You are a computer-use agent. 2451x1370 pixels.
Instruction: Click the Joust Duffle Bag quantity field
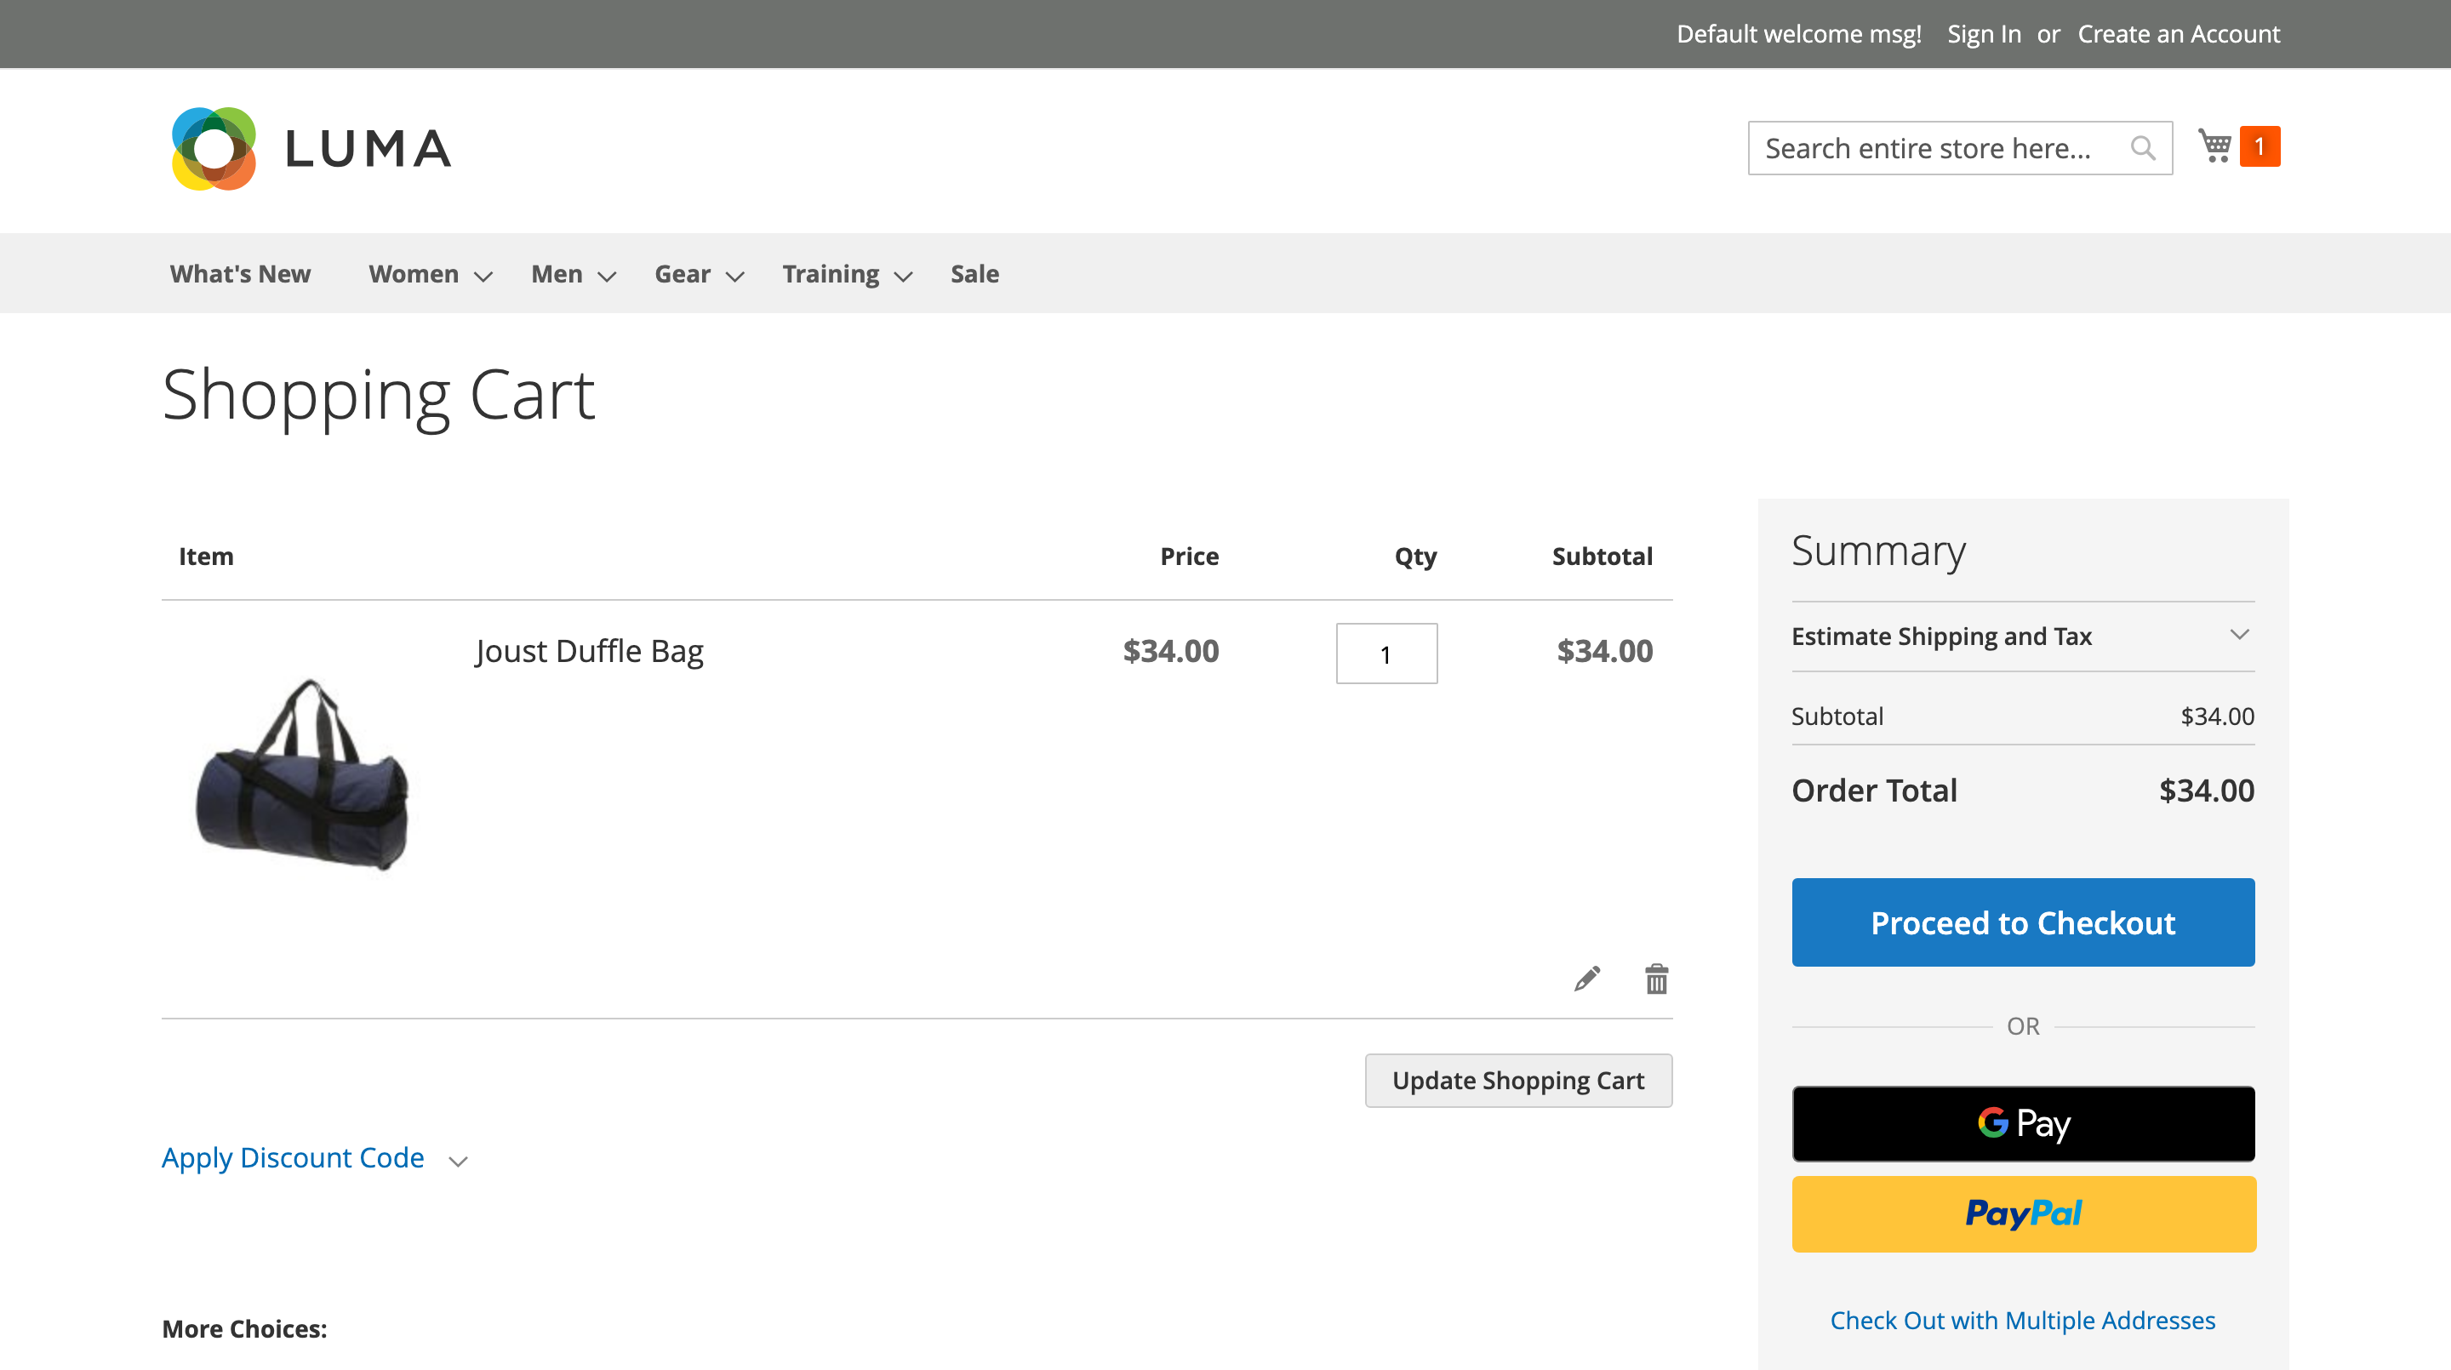(x=1386, y=654)
